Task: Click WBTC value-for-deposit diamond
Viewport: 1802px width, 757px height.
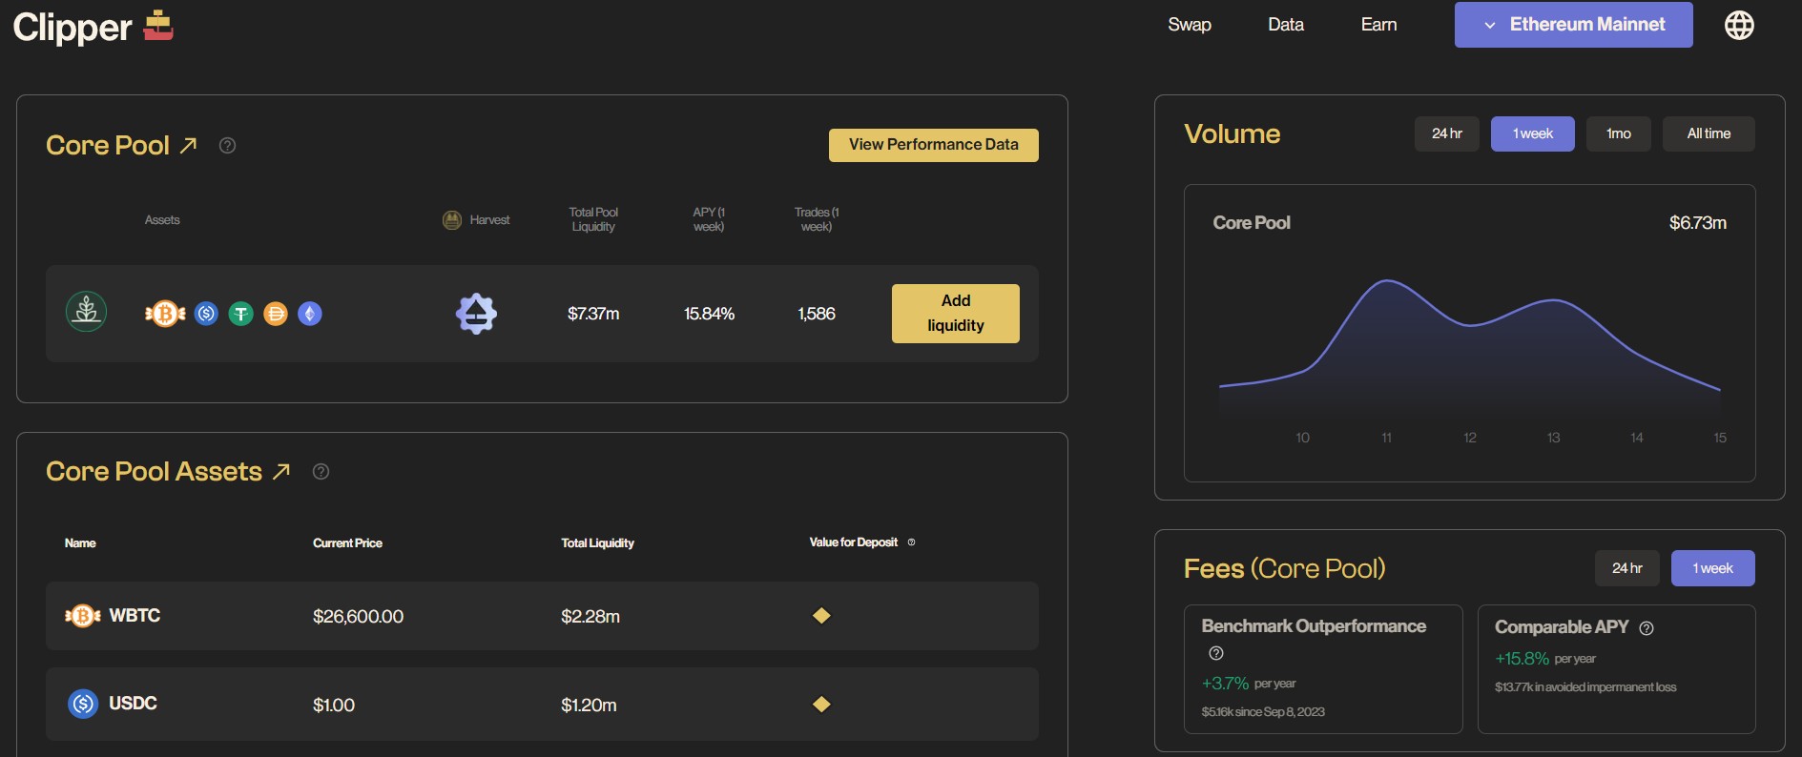Action: [x=821, y=616]
